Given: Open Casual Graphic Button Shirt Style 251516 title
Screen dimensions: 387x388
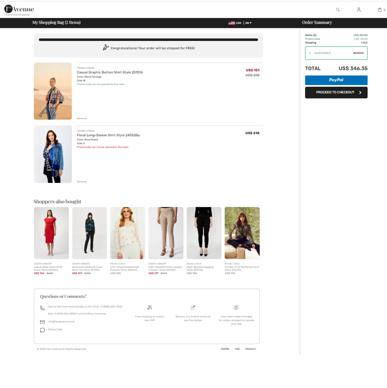Looking at the screenshot, I should (110, 72).
